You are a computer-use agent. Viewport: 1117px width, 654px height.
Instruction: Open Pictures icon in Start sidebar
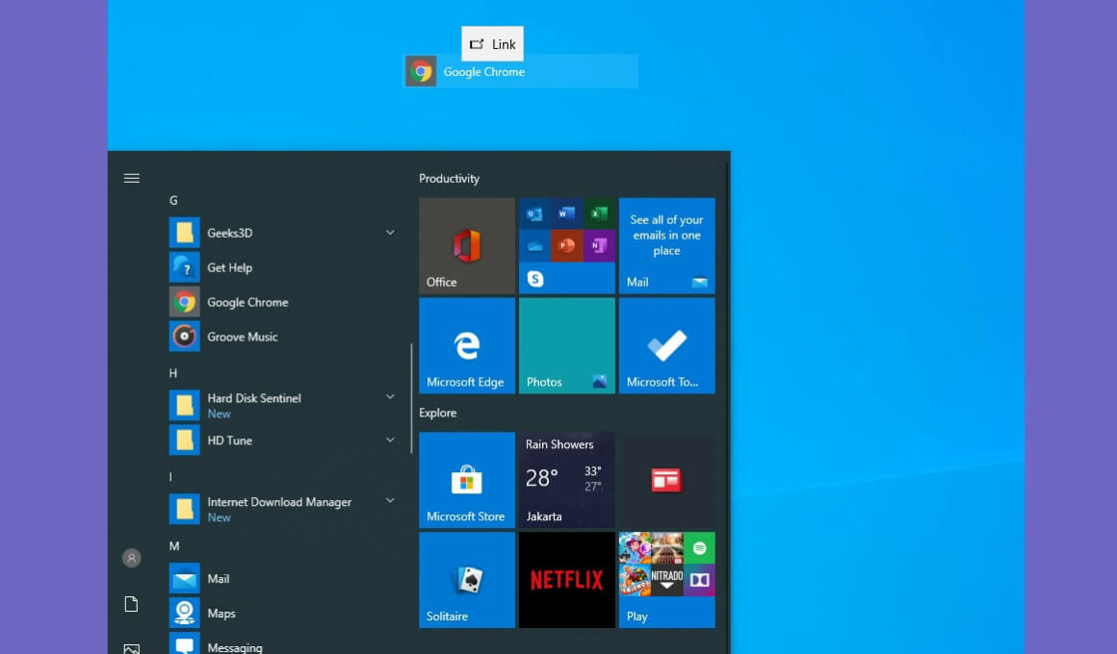point(132,649)
